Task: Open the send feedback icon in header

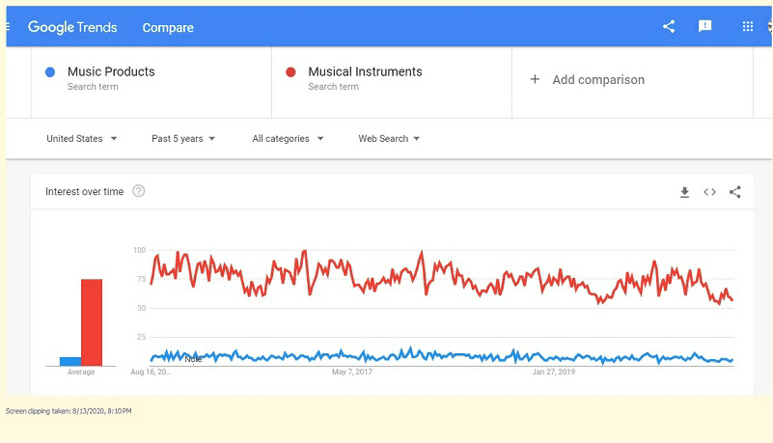Action: pyautogui.click(x=705, y=26)
